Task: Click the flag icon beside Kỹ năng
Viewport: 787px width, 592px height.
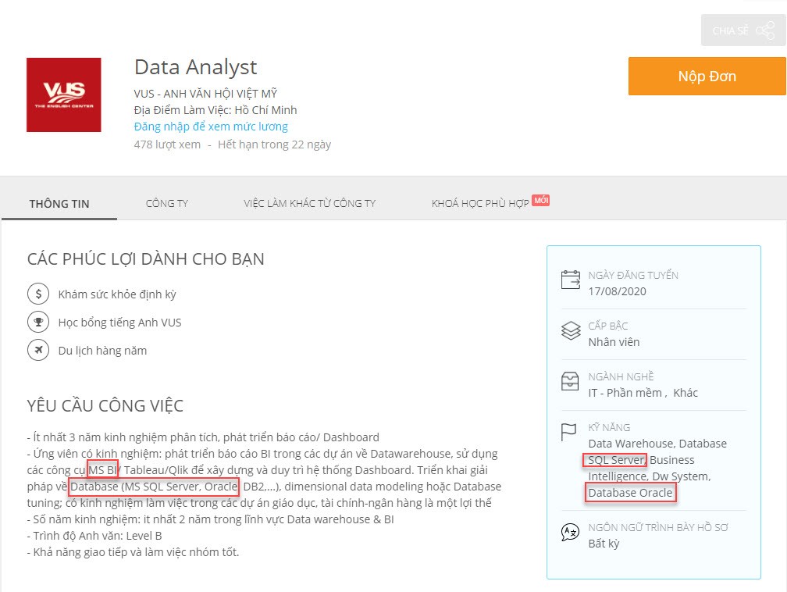Action: point(571,431)
